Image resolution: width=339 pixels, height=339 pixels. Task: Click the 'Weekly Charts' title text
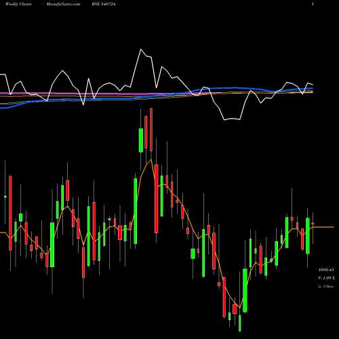tap(18, 4)
